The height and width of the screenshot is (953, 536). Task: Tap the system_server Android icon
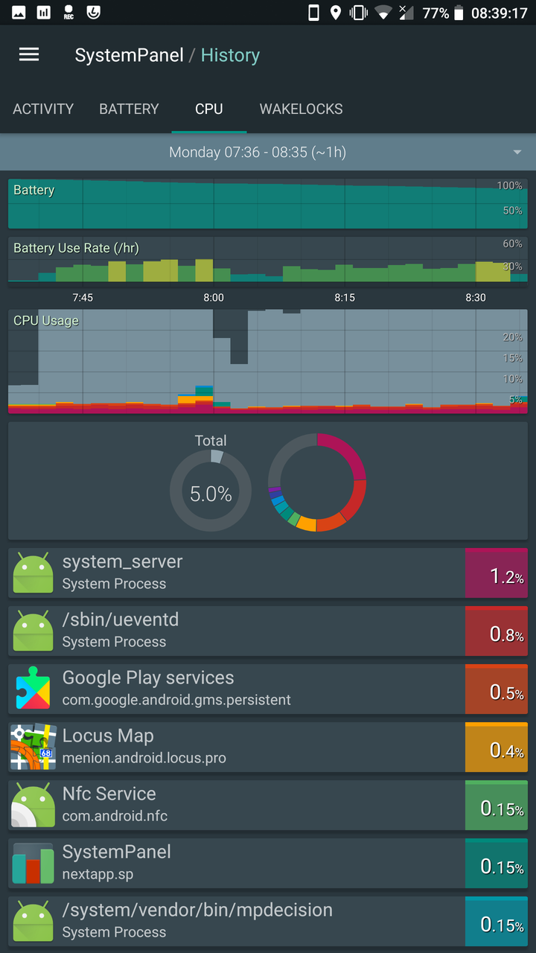pos(33,573)
